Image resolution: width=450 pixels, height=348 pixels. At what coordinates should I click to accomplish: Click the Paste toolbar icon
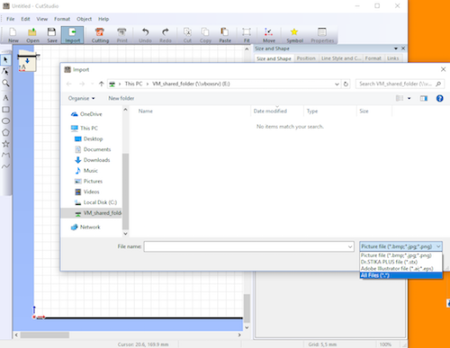(x=225, y=35)
